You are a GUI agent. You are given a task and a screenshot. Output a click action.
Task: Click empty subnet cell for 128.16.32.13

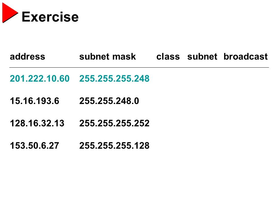click(x=202, y=123)
